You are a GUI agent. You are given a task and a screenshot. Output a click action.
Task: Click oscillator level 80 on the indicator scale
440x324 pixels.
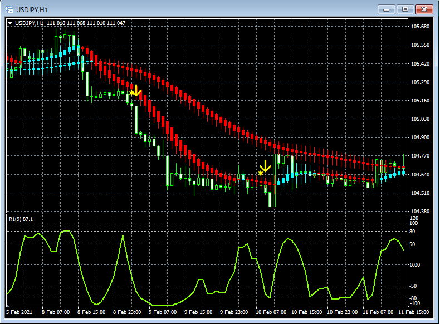(x=412, y=232)
